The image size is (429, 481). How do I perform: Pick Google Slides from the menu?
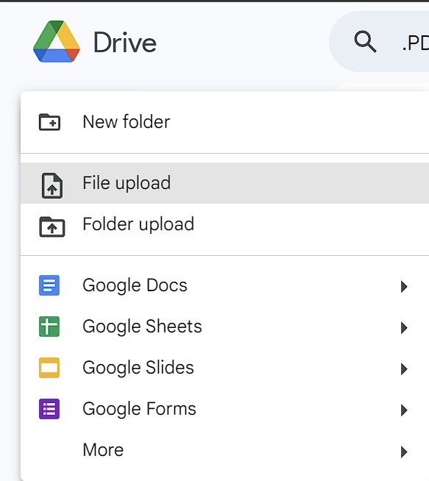[x=225, y=368]
